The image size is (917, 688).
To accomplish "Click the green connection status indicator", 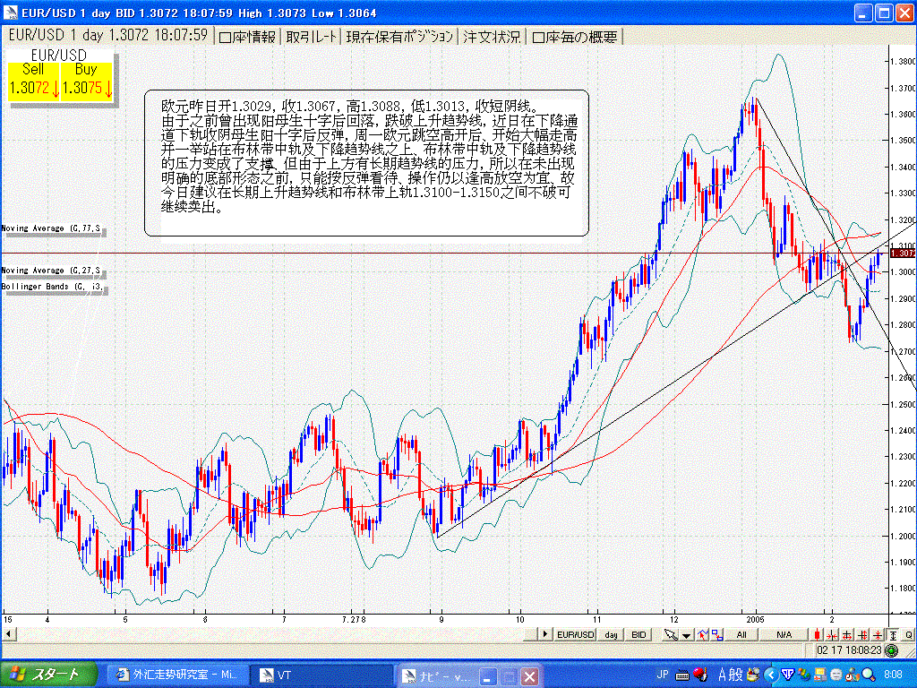I will click(891, 650).
